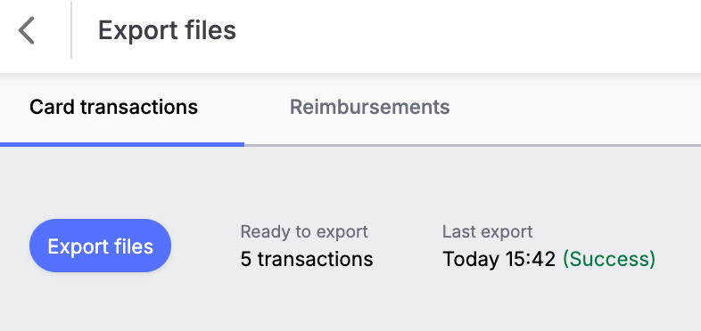The width and height of the screenshot is (701, 331).
Task: Select the Card transactions tab
Action: 113,107
